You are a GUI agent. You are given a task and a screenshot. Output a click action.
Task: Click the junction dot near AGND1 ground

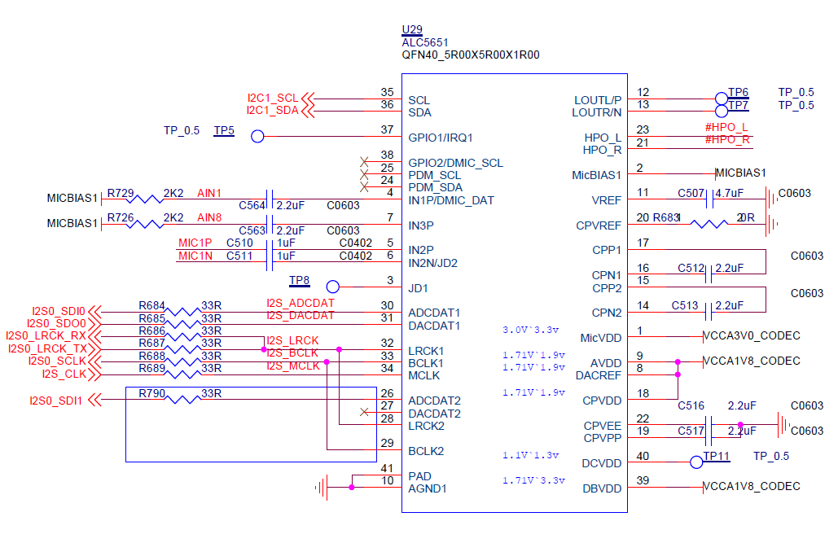352,488
